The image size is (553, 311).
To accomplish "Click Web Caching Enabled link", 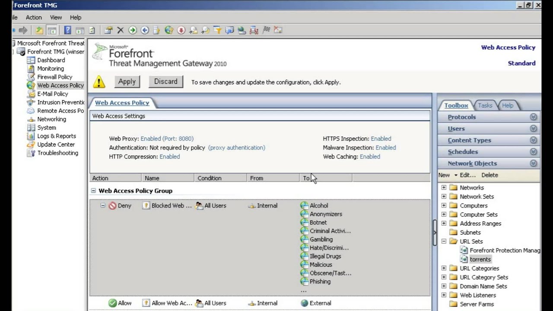I will (x=370, y=157).
